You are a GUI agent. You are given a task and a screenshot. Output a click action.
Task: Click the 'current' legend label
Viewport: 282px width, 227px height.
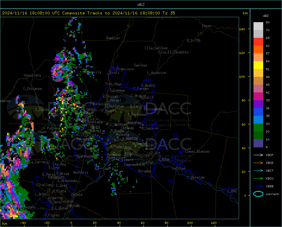[x=272, y=194]
